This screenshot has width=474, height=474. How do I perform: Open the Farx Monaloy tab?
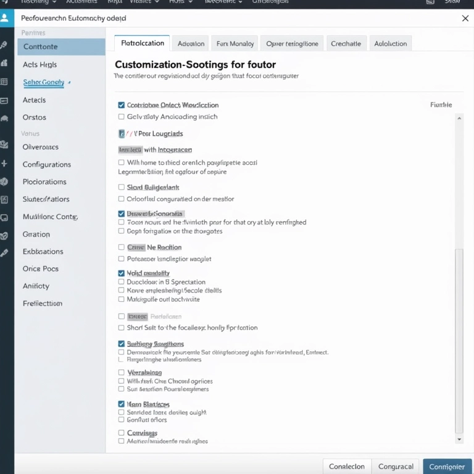coord(235,44)
